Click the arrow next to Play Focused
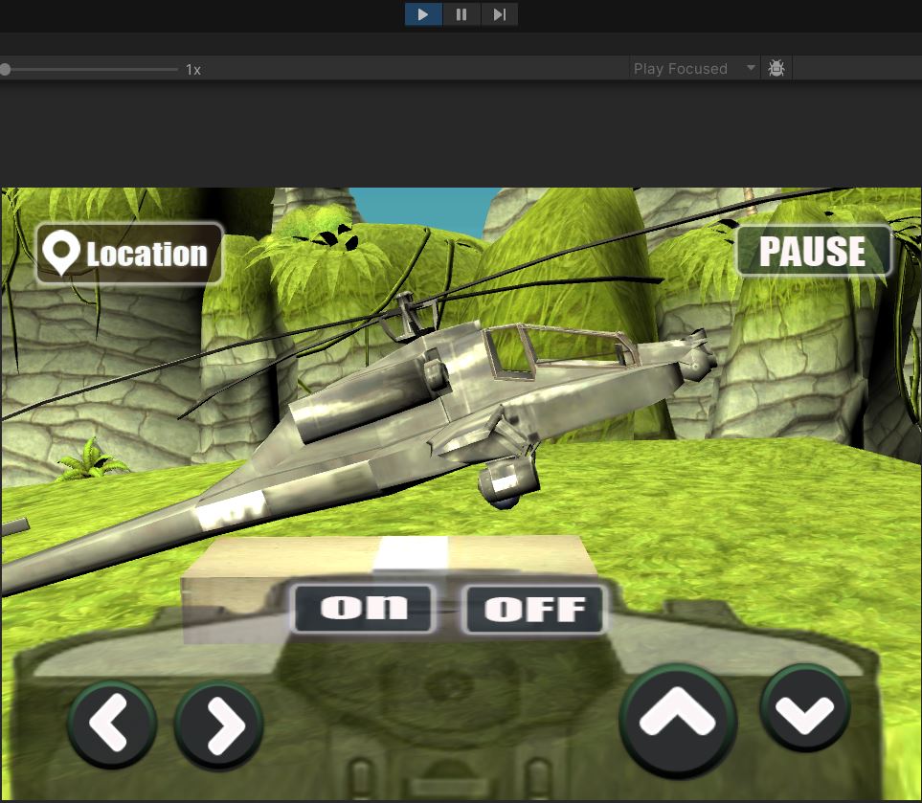Image resolution: width=922 pixels, height=803 pixels. coord(750,69)
